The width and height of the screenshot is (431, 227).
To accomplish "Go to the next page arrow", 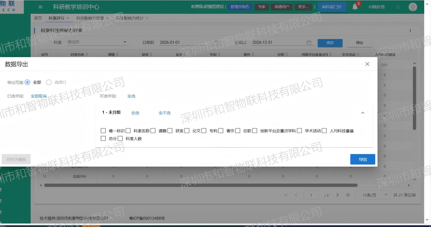I will 337,195.
